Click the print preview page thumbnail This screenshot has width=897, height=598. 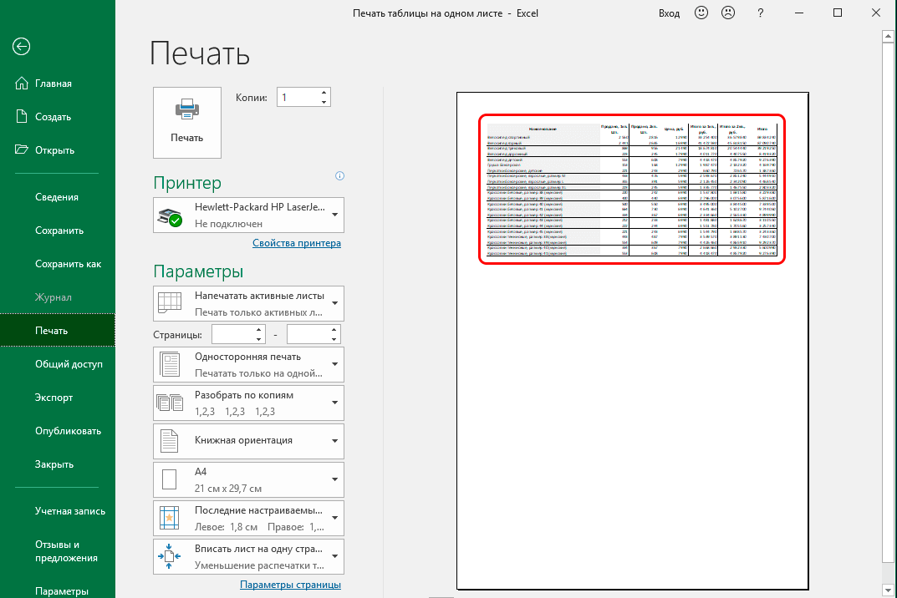pyautogui.click(x=632, y=341)
